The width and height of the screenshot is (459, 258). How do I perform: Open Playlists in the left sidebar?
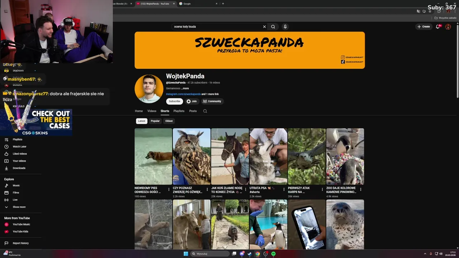coord(17,139)
